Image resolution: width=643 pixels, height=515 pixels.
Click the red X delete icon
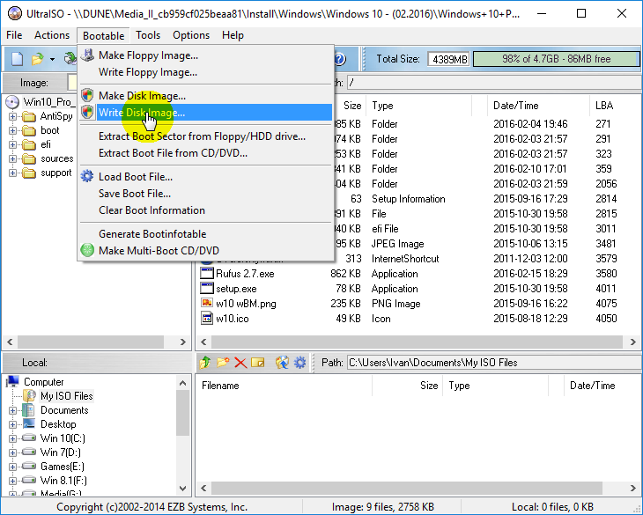pyautogui.click(x=240, y=363)
